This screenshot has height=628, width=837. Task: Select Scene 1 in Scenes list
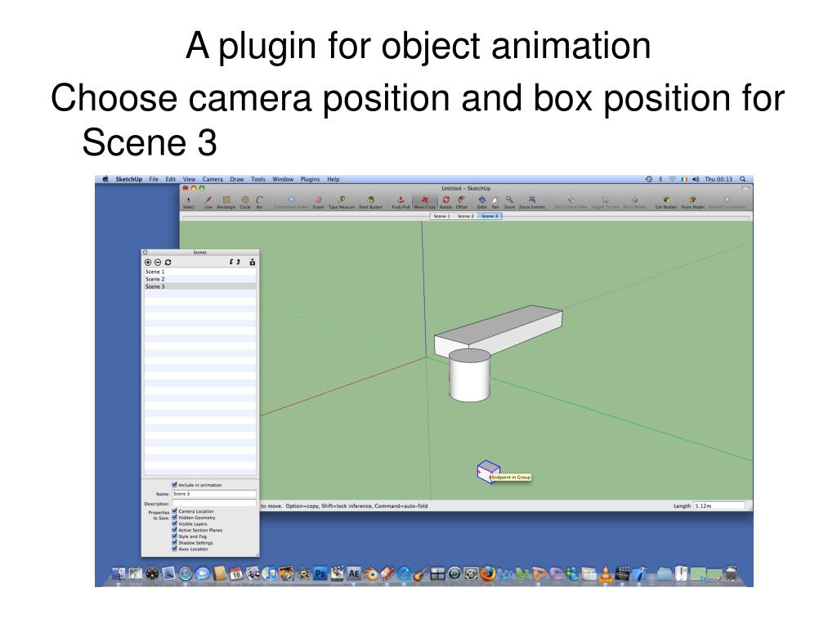(200, 271)
